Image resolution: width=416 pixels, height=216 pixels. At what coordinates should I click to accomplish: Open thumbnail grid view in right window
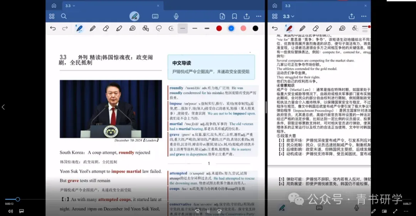pyautogui.click(x=275, y=17)
